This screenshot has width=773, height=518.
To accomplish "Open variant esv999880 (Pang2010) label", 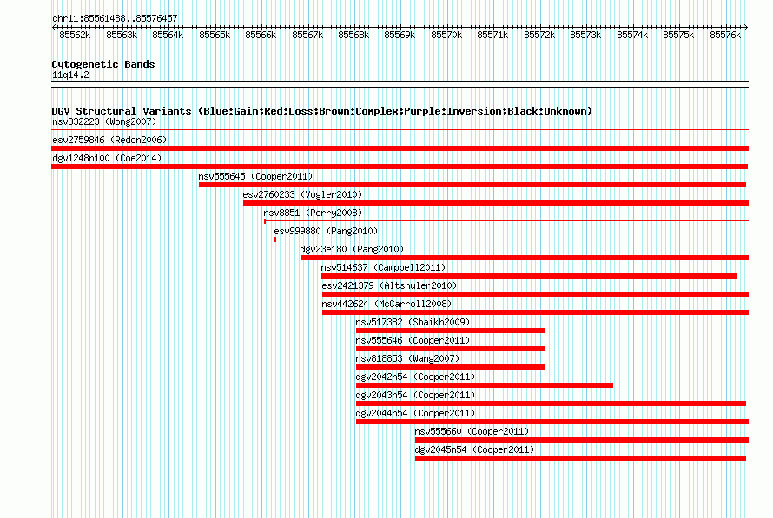I will pos(326,231).
